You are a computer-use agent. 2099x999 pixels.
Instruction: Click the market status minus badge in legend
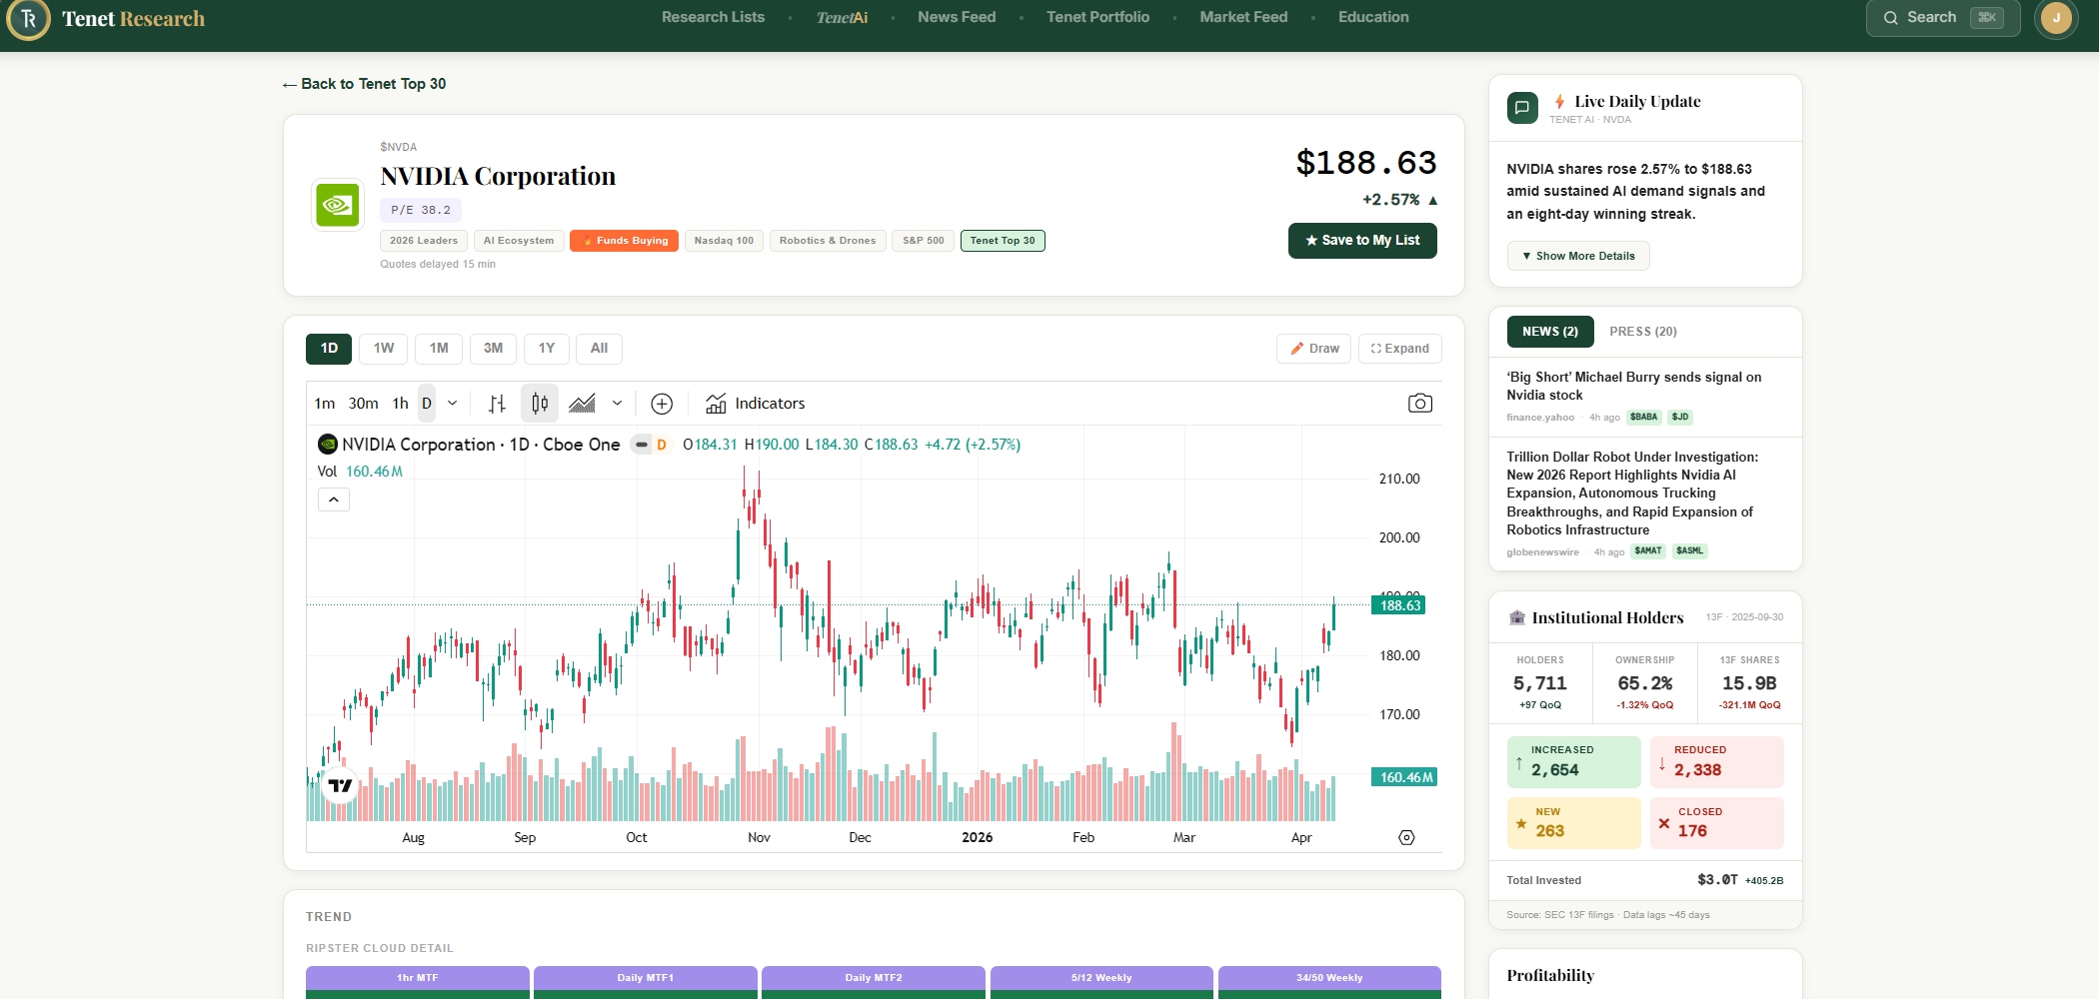pos(642,445)
